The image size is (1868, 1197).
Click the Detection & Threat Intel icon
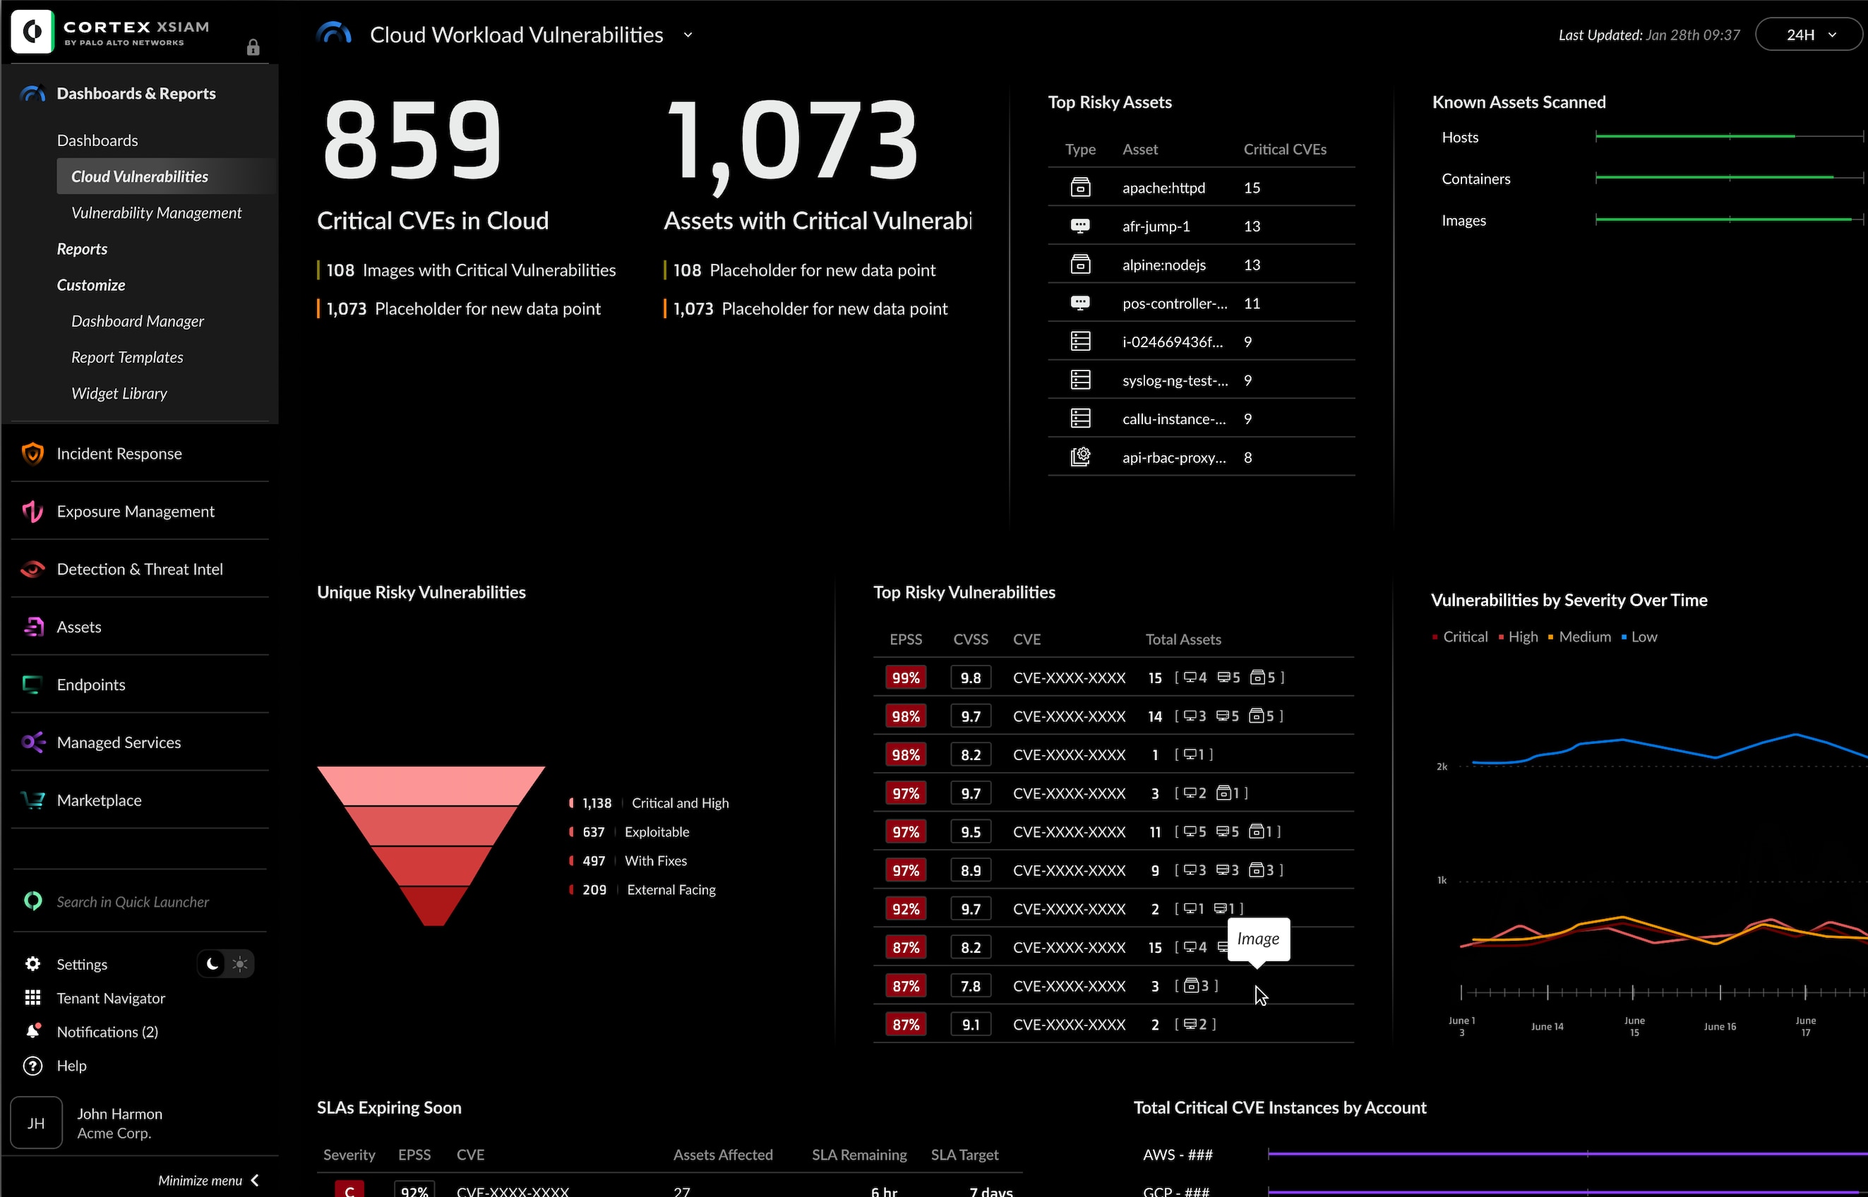point(32,570)
